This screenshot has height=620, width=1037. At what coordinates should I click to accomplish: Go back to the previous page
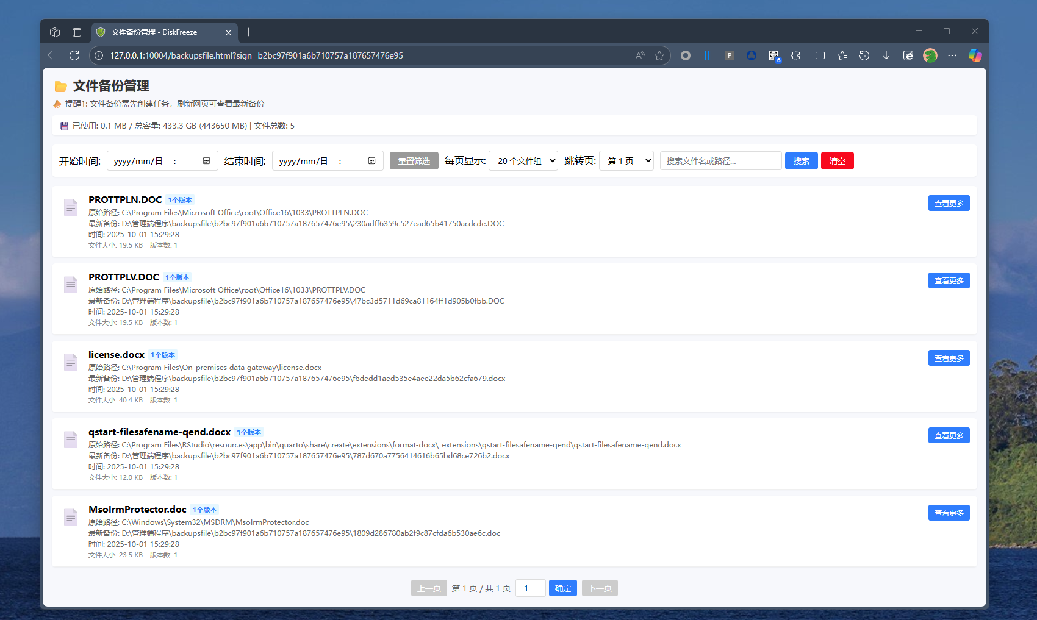(x=52, y=55)
